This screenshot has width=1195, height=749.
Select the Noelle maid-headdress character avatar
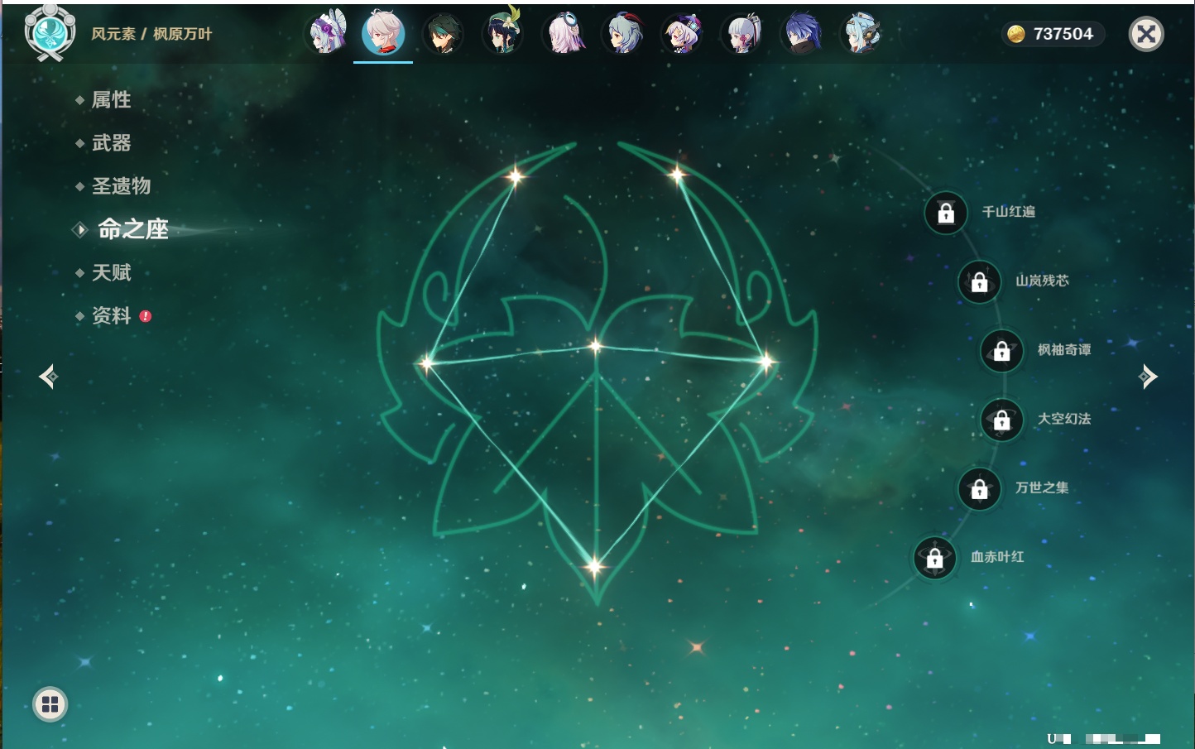point(326,34)
